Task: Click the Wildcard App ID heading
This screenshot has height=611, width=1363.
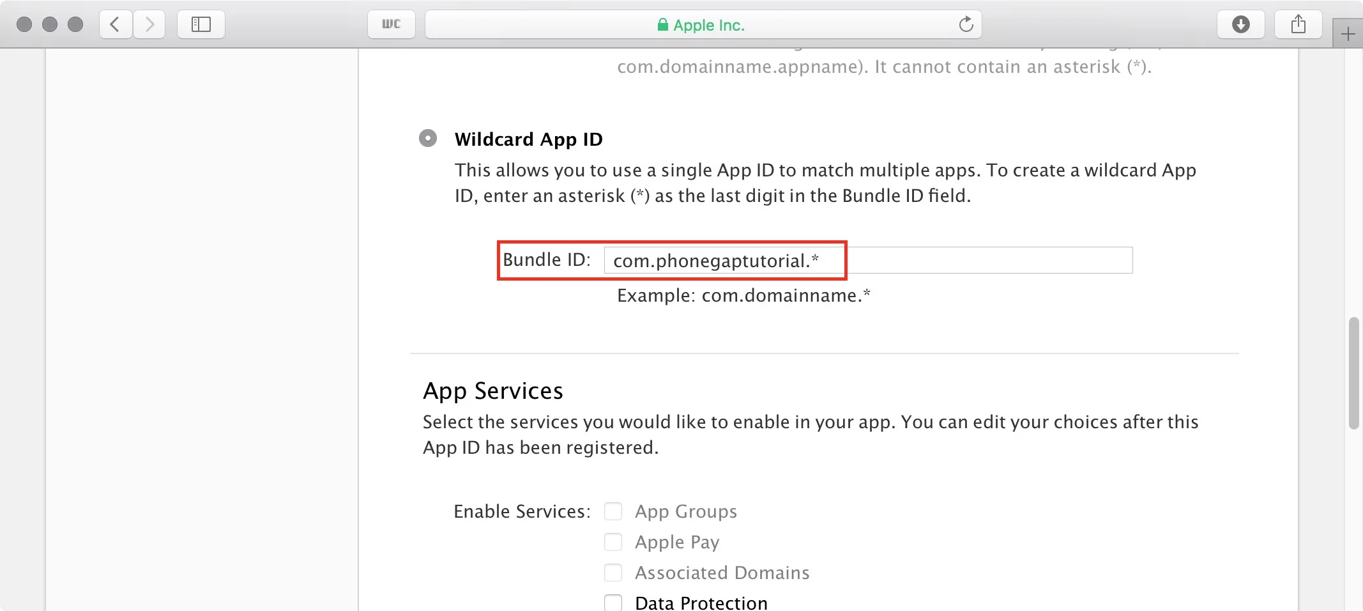Action: click(529, 139)
